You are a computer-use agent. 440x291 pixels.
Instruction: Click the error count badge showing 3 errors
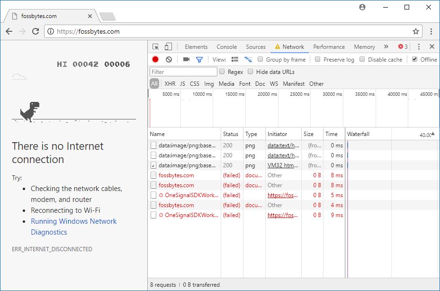[402, 46]
